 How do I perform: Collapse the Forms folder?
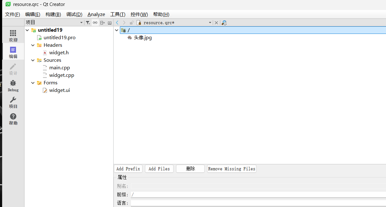coord(33,83)
